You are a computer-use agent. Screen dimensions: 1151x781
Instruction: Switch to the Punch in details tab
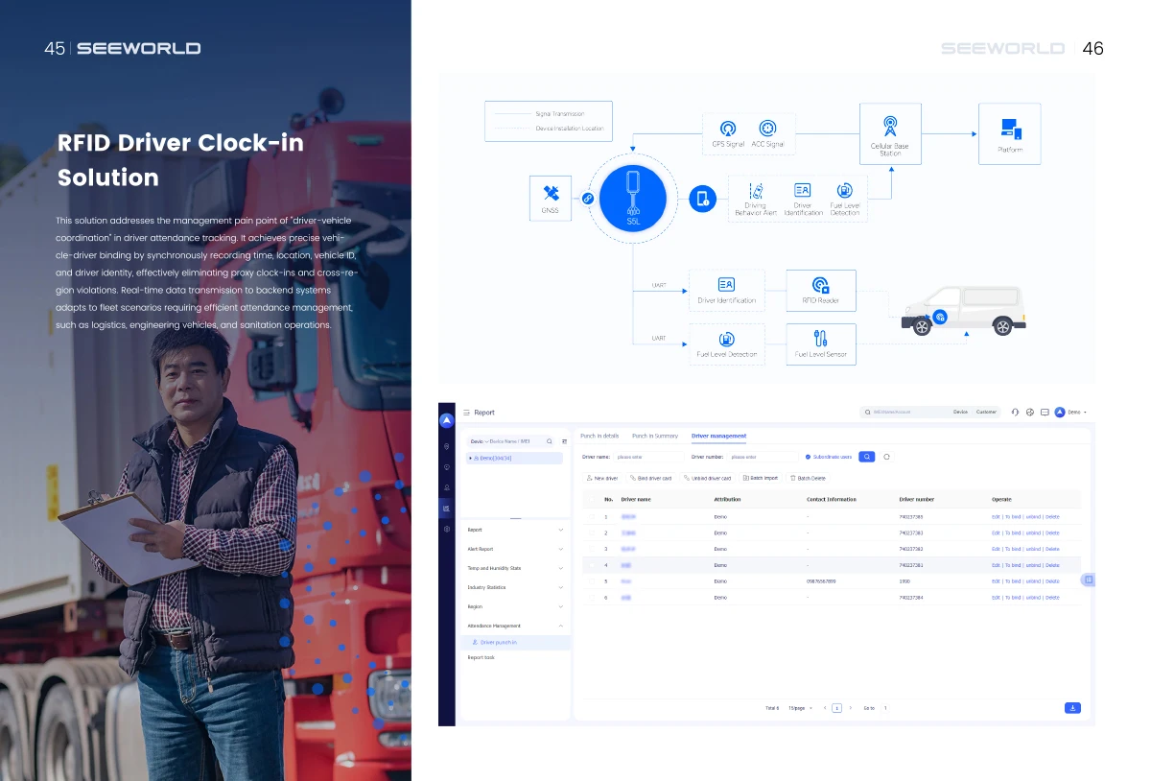[599, 437]
